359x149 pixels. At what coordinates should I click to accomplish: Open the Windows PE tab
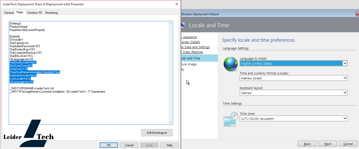34,13
